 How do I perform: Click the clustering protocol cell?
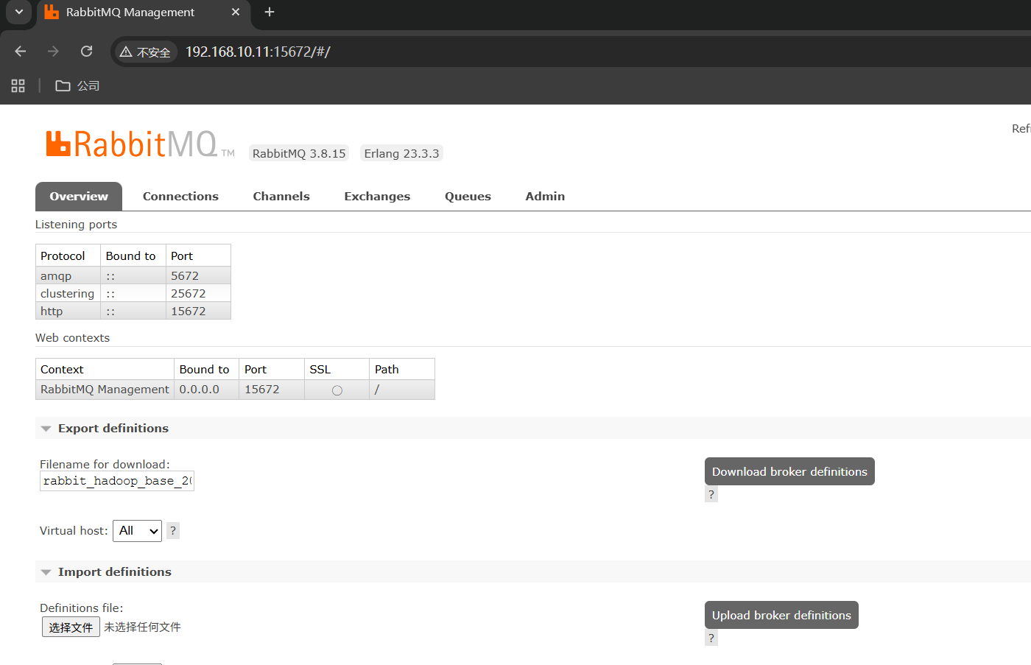pyautogui.click(x=68, y=293)
